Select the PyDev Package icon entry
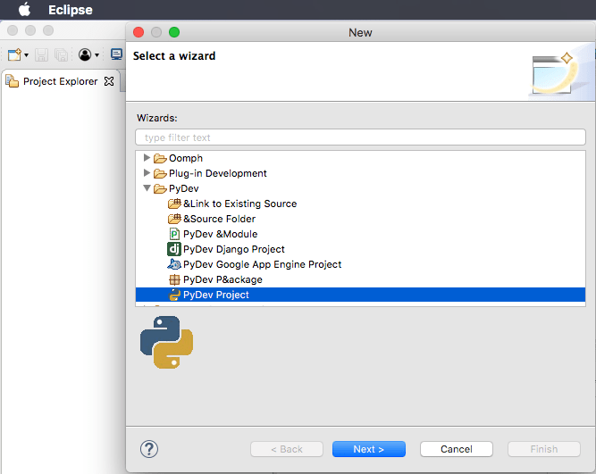The image size is (596, 474). pyautogui.click(x=174, y=279)
